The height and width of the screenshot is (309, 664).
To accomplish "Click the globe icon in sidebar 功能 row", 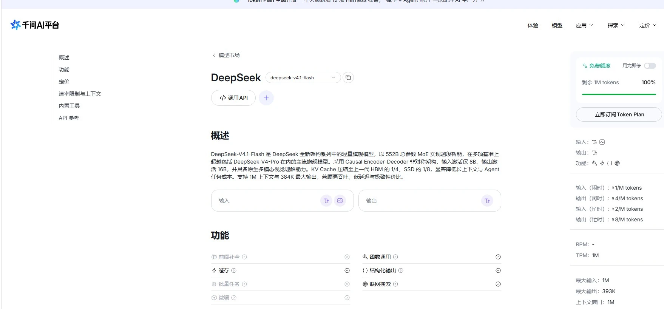I will tap(617, 163).
